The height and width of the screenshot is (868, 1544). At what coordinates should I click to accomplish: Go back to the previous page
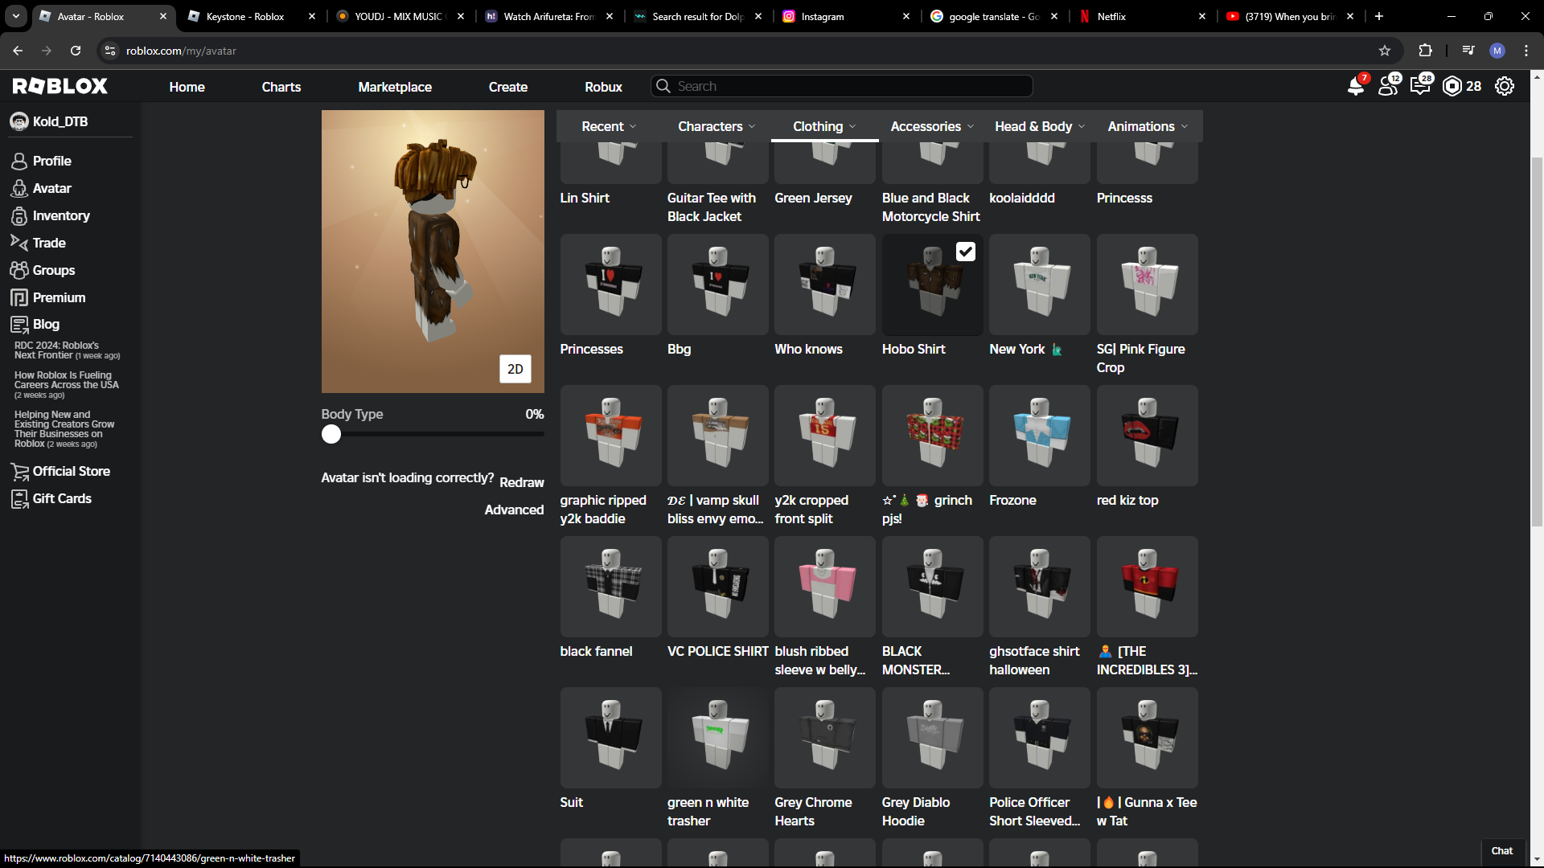pyautogui.click(x=18, y=51)
